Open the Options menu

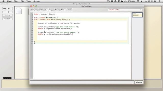pos(37,1)
